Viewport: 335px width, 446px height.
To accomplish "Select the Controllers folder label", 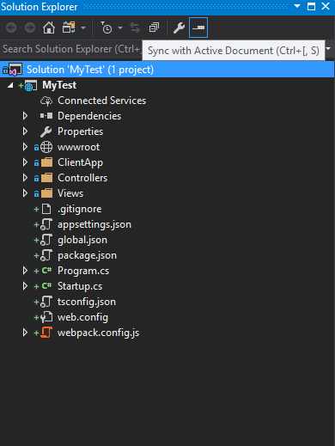I will (x=82, y=178).
